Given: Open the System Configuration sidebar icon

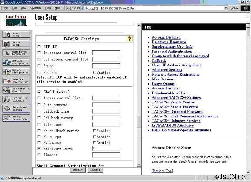Looking at the screenshot, I should coord(16,71).
